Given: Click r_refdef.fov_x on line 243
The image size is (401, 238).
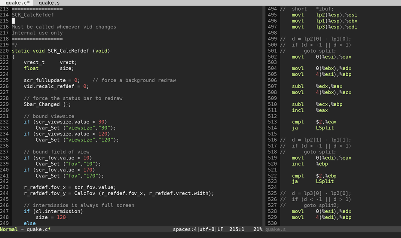Looking at the screenshot, I should pos(45,187).
